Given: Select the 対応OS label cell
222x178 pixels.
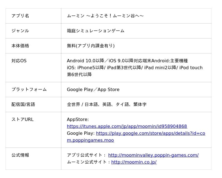Looking at the screenshot, I should 33,68.
